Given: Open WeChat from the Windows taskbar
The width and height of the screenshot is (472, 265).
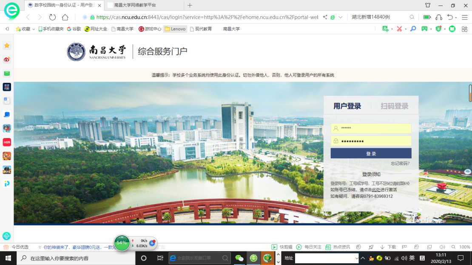Looking at the screenshot, I should tap(239, 258).
